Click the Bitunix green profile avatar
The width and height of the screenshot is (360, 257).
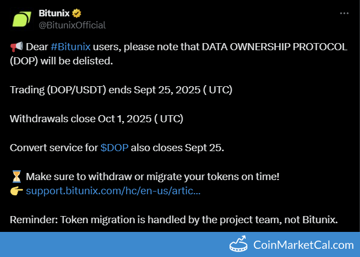click(21, 19)
